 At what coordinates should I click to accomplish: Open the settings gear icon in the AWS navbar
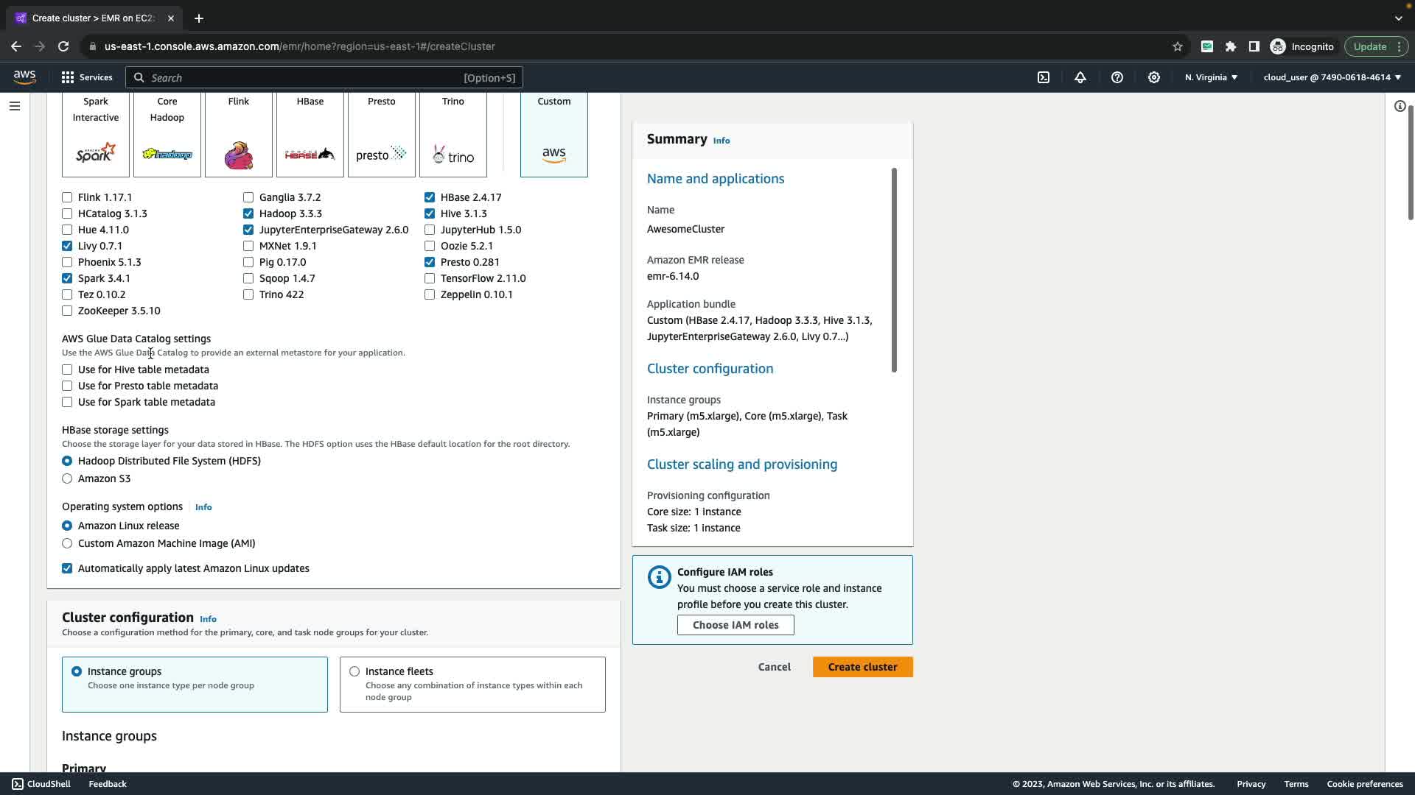click(x=1154, y=77)
